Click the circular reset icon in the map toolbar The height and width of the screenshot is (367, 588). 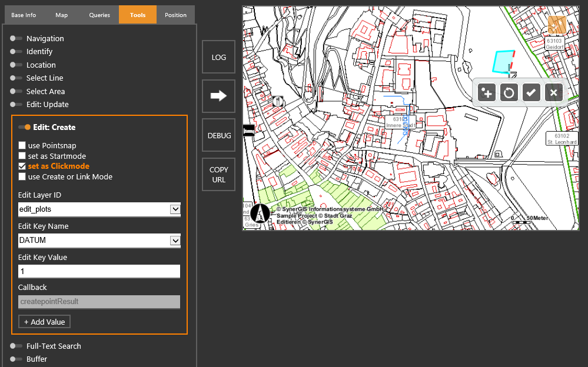point(509,92)
